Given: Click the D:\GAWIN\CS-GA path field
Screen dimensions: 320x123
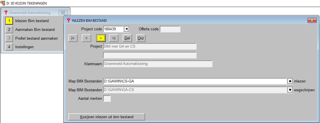Looking at the screenshot, I should 195,81.
